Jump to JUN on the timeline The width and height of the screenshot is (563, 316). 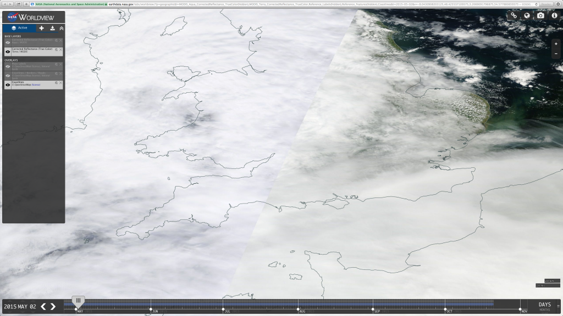point(155,312)
